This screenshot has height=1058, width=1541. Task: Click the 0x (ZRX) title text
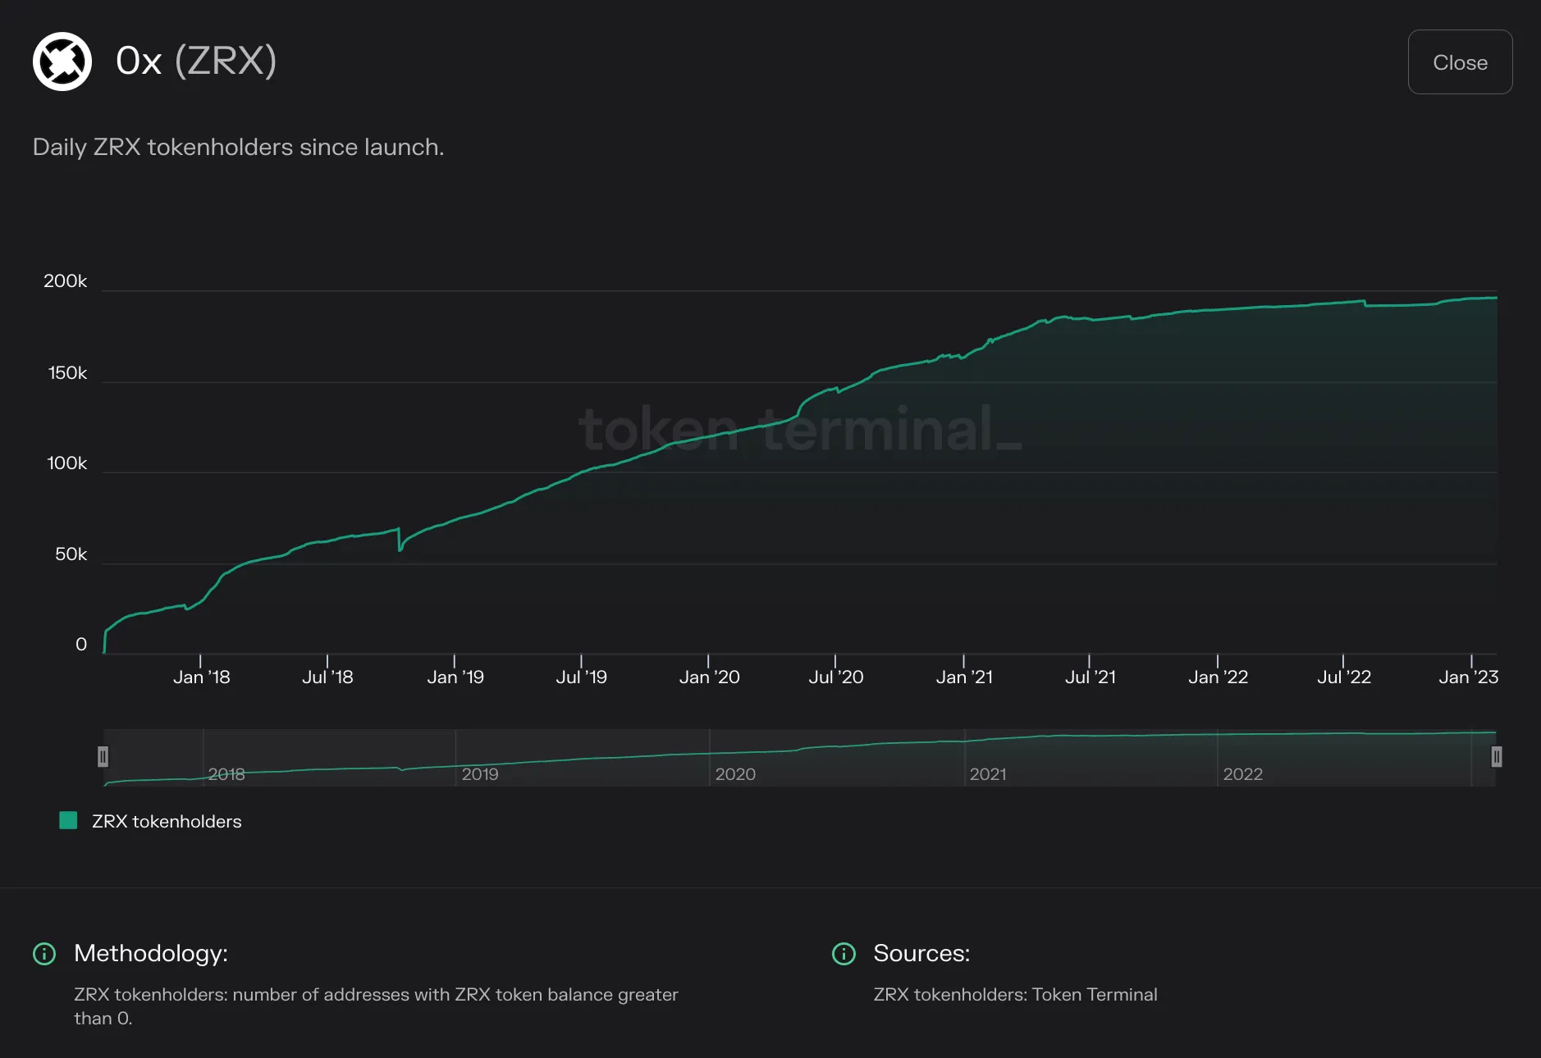pyautogui.click(x=196, y=61)
